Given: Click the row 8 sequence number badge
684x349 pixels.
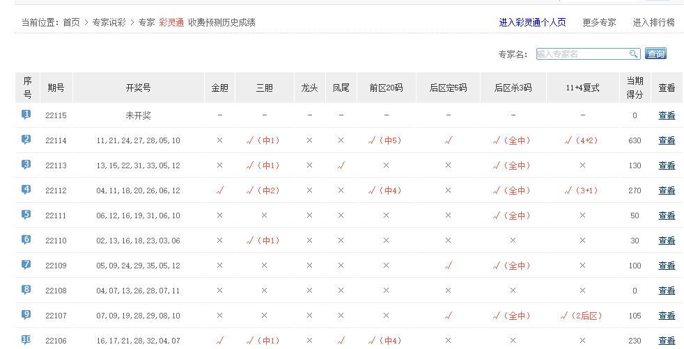Looking at the screenshot, I should pos(26,290).
